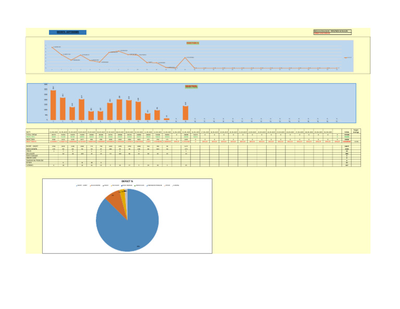Click the day 15 peak on rejection line
Image resolution: width=400 pixels, height=309 pixels.
185,58
